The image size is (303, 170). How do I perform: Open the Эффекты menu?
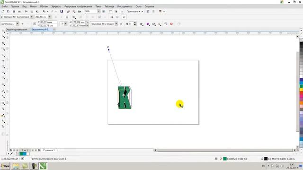coord(56,6)
